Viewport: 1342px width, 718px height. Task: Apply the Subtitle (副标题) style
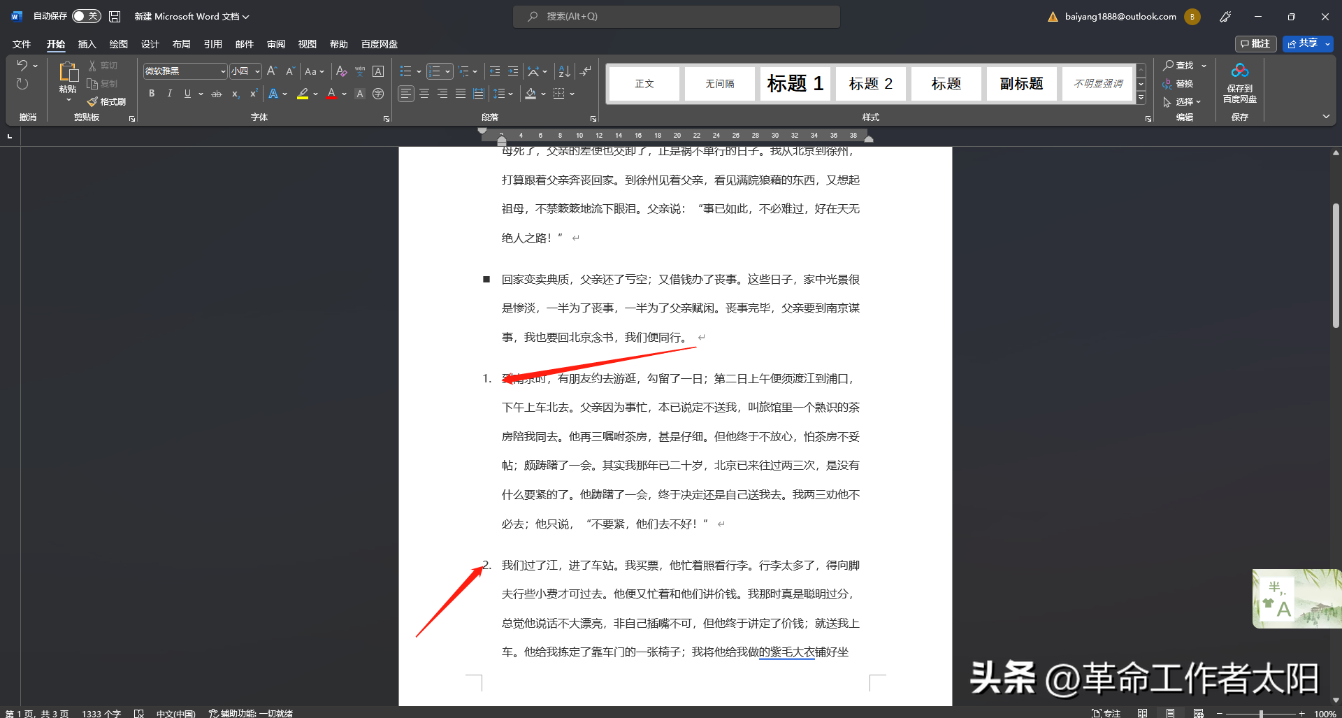point(1021,84)
